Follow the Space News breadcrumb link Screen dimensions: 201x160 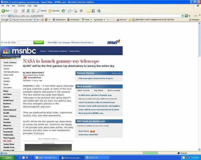(74, 51)
